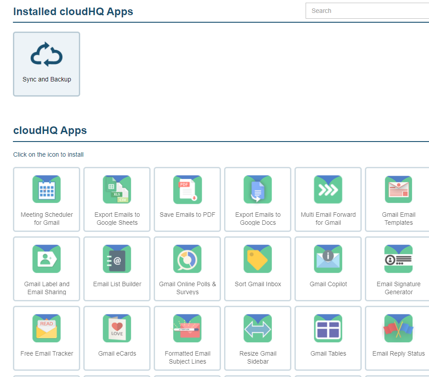Click the Gmail Copilot label
Screen dimensions: 429x377
pos(328,284)
